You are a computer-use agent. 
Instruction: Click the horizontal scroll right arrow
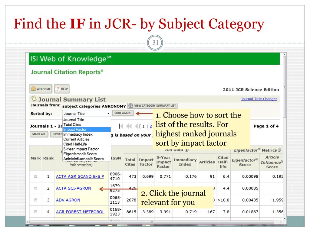pos(281,222)
